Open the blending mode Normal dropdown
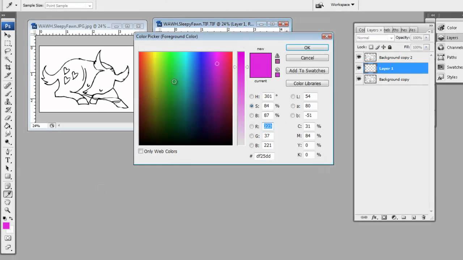Viewport: 463px width, 260px height. (x=375, y=38)
